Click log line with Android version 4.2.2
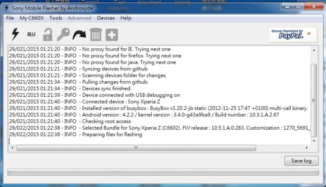The width and height of the screenshot is (326, 187). 144,115
